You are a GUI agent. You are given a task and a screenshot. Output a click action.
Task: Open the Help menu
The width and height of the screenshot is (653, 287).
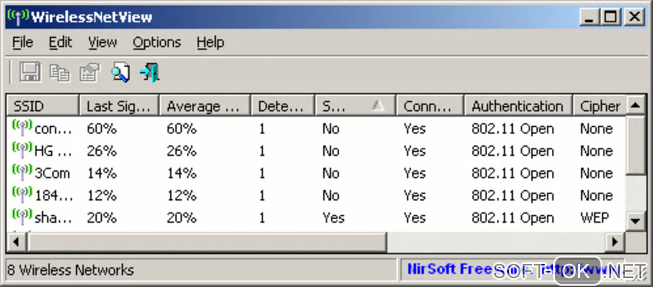(210, 42)
